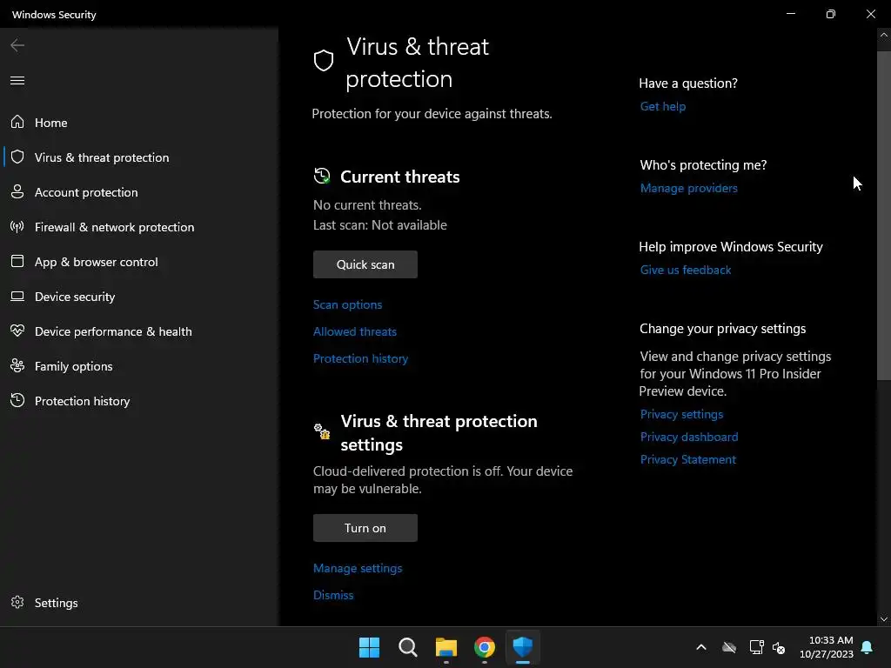Viewport: 891px width, 668px height.
Task: Click the clock icon for Protection history
Action: tap(17, 400)
